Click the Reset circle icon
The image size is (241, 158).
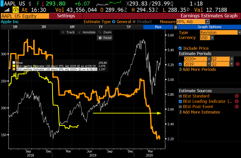coord(100,38)
